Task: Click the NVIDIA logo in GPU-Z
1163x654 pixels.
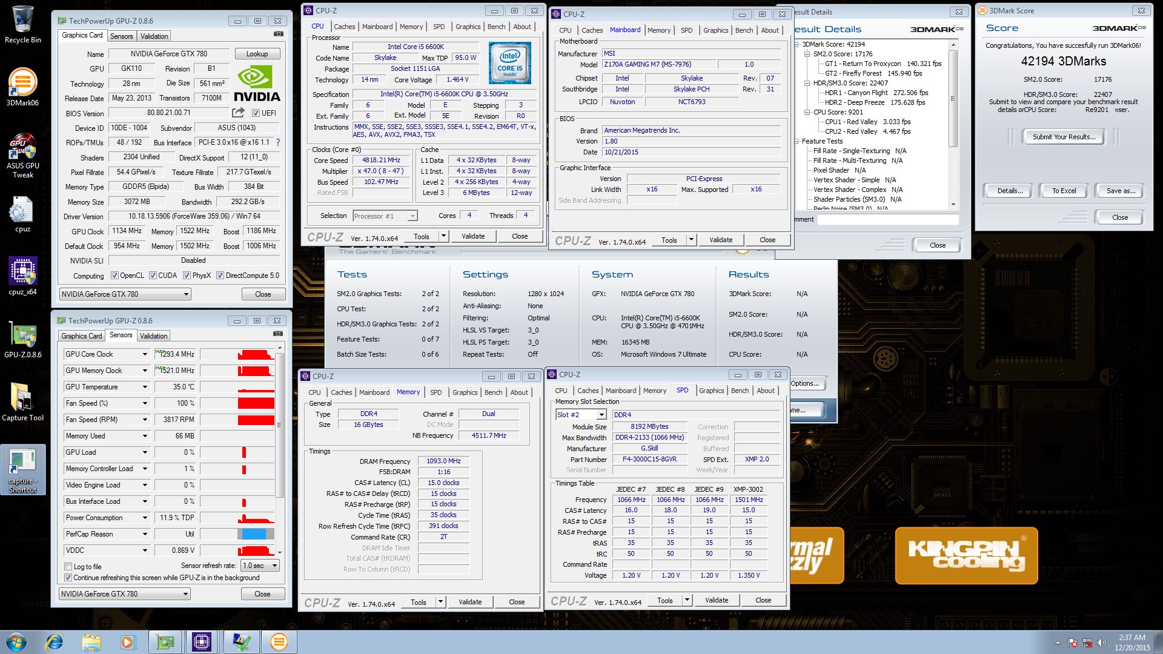Action: point(257,84)
